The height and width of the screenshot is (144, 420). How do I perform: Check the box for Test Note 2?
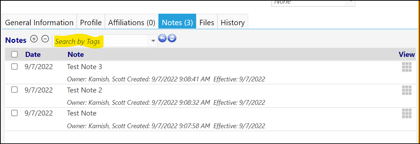coord(14,90)
